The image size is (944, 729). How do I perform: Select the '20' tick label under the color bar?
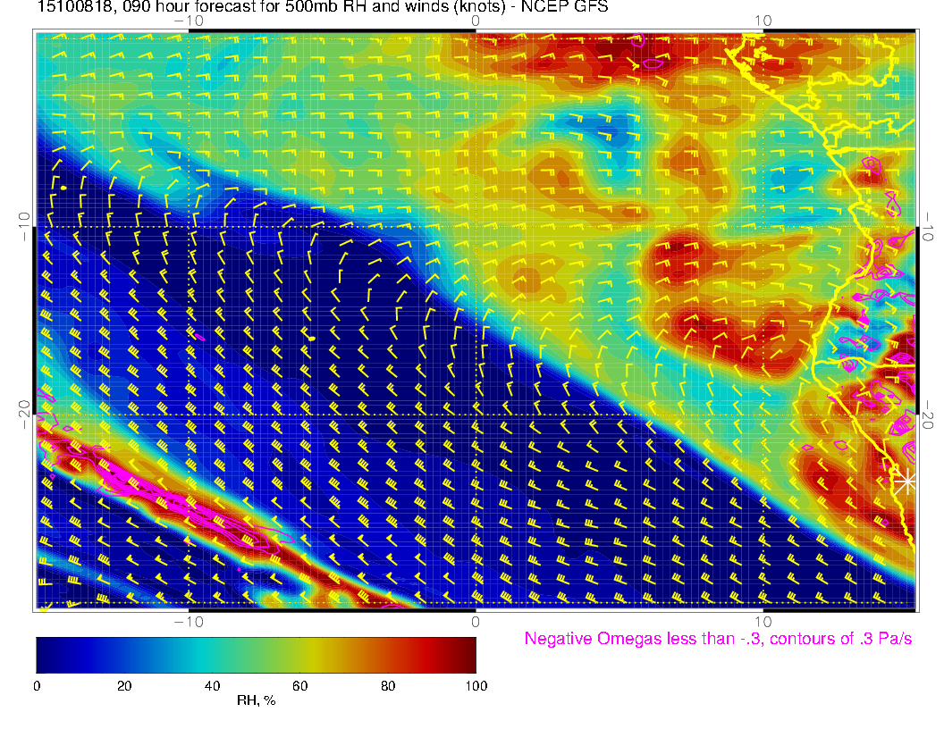click(x=124, y=686)
